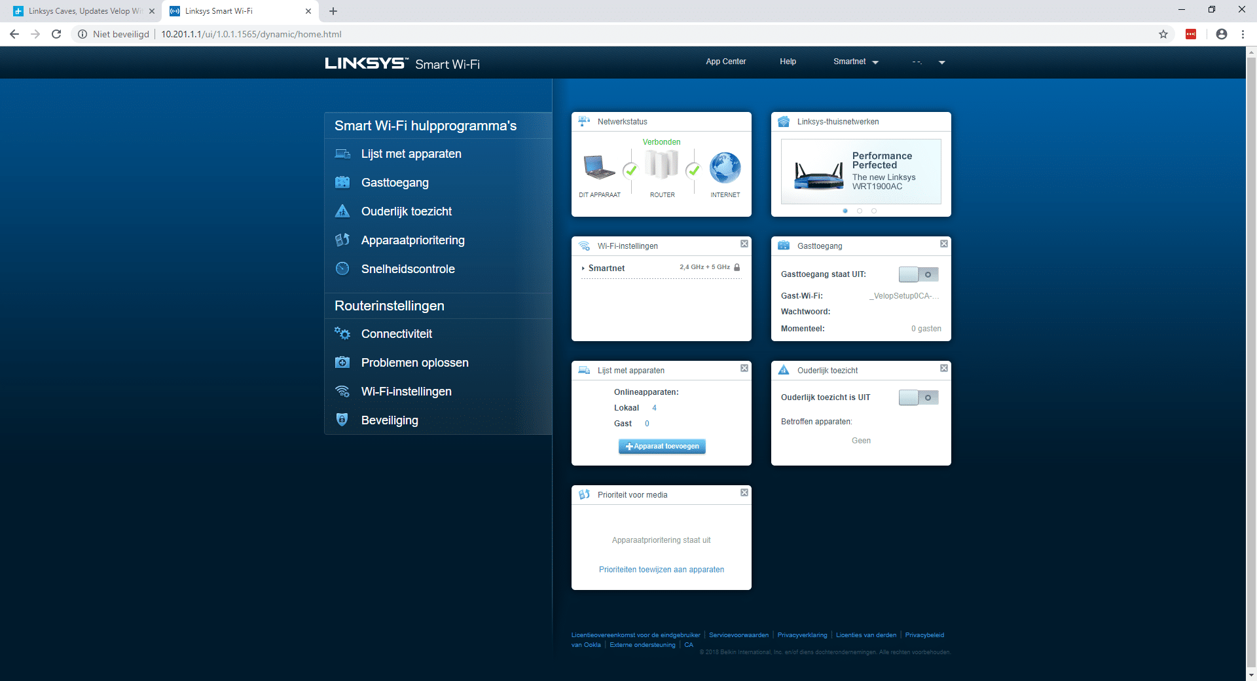
Task: Go back with the browser back arrow
Action: coord(14,34)
